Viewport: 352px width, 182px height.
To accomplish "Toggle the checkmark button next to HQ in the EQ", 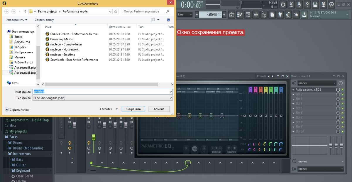I will coord(204,149).
